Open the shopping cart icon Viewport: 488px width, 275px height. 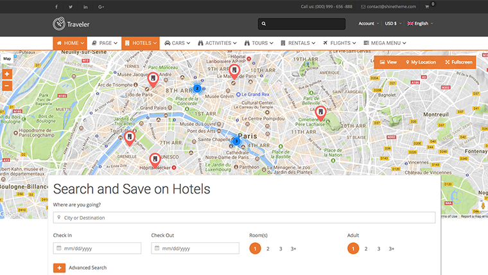click(x=427, y=6)
